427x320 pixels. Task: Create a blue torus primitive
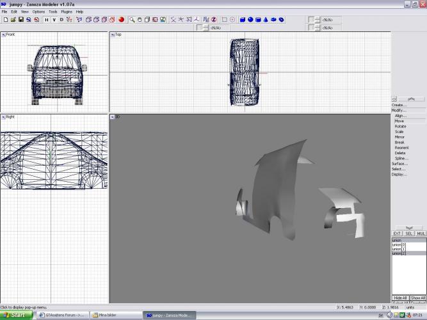click(x=282, y=20)
